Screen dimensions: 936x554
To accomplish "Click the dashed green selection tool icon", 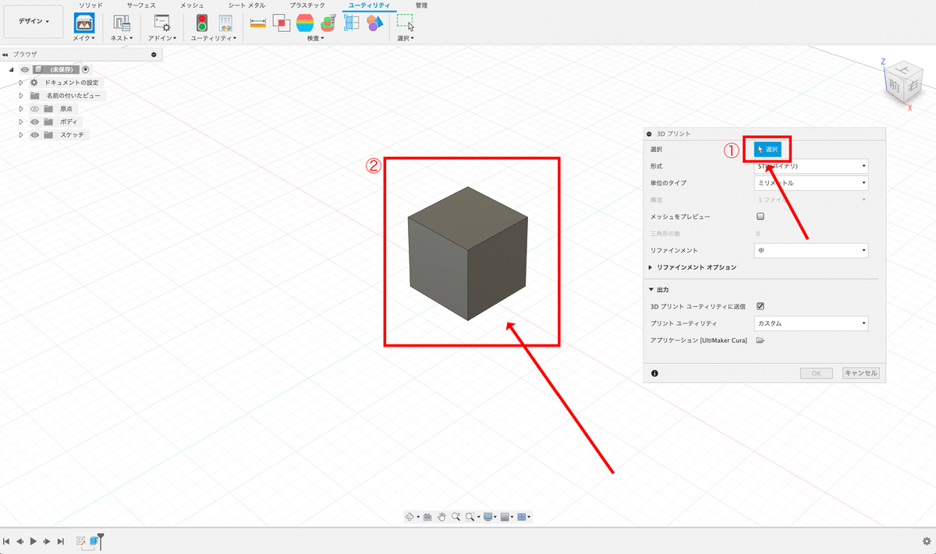I will (406, 23).
